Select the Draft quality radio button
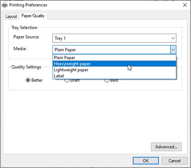191x168 pixels. coord(67,81)
